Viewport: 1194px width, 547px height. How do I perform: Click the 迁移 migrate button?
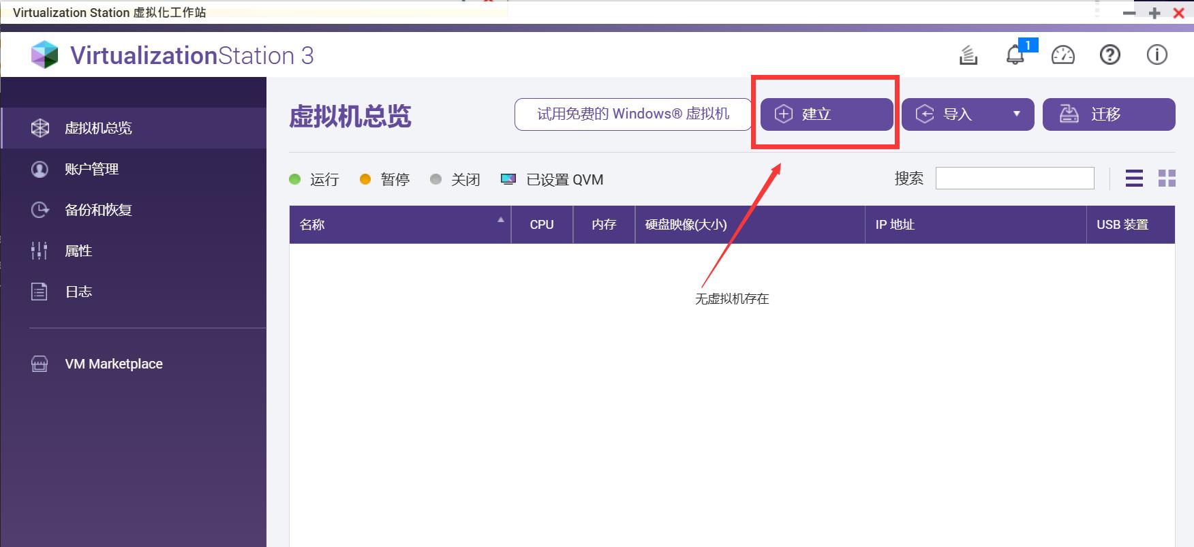pyautogui.click(x=1108, y=114)
